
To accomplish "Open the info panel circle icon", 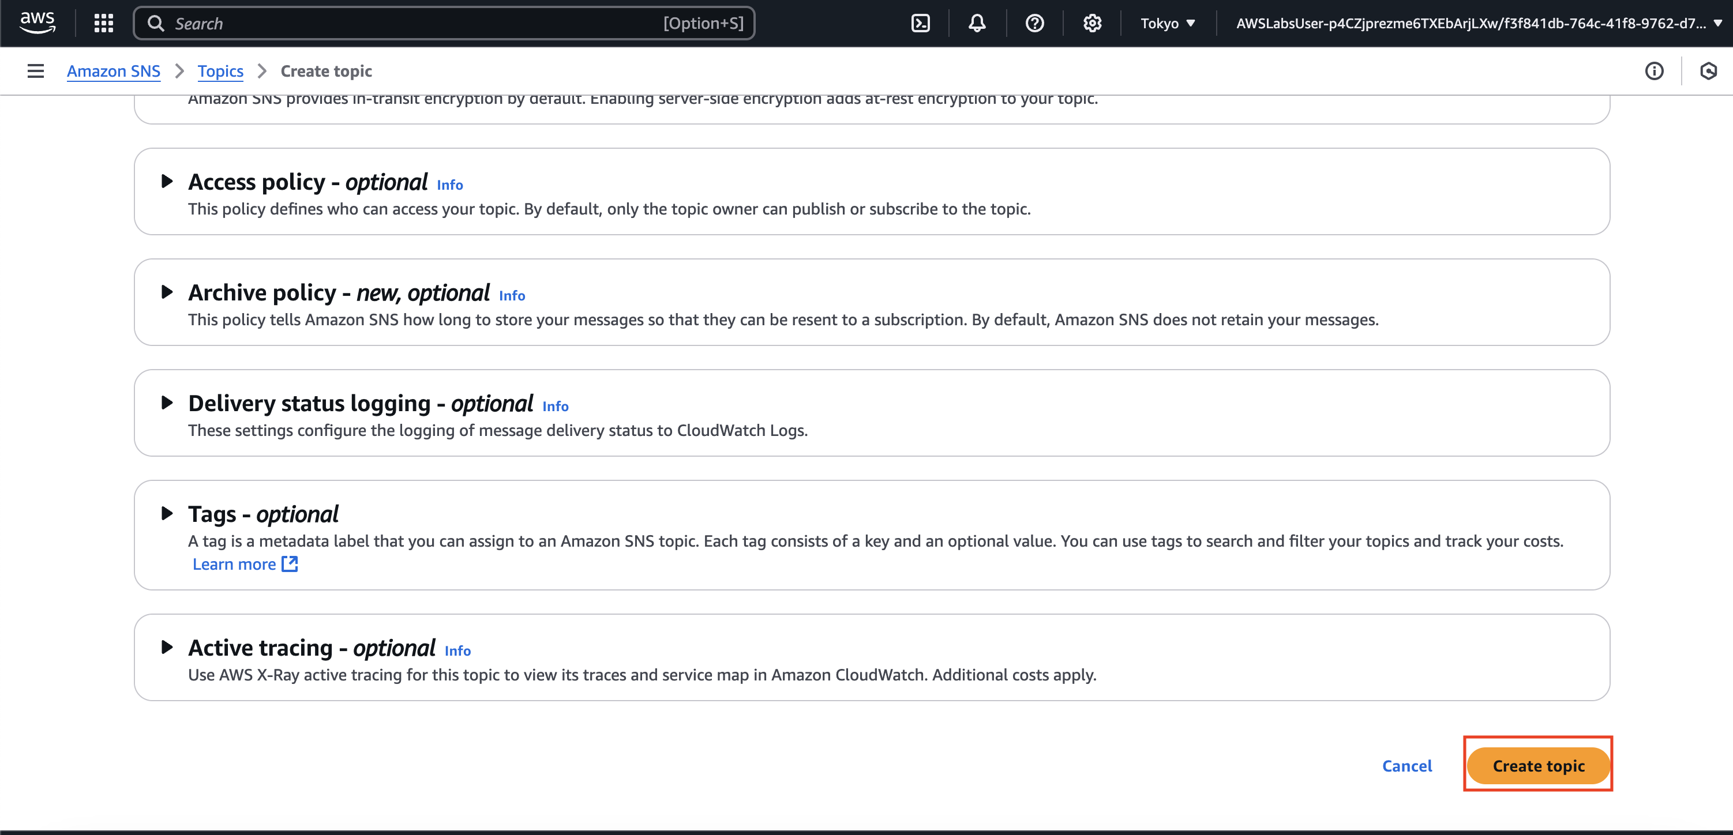I will click(1653, 70).
